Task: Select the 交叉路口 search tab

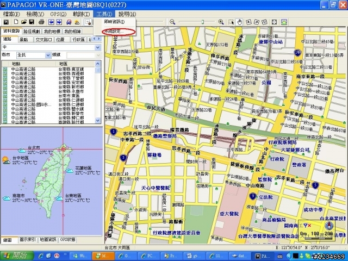Action: 43,40
